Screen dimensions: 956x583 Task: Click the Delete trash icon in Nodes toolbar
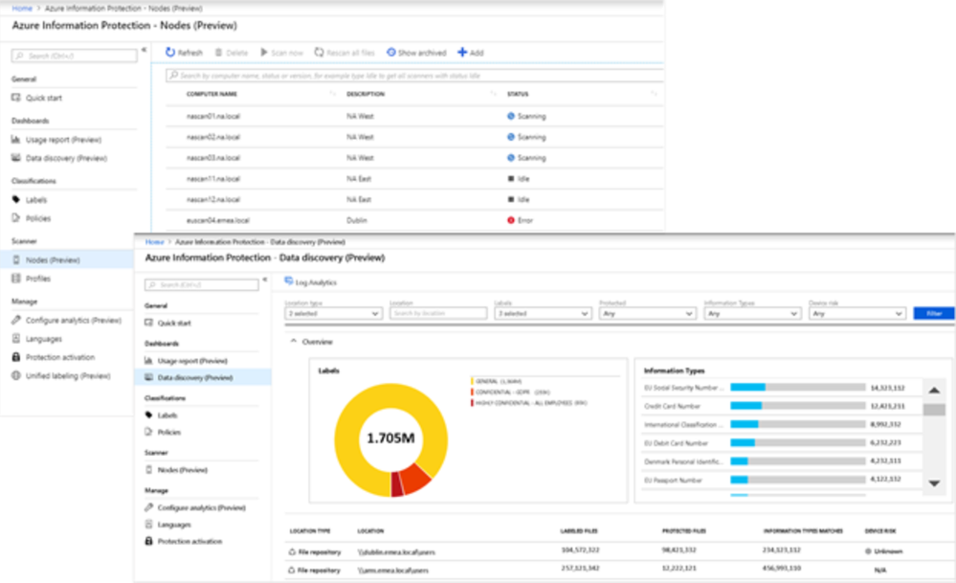(x=218, y=53)
